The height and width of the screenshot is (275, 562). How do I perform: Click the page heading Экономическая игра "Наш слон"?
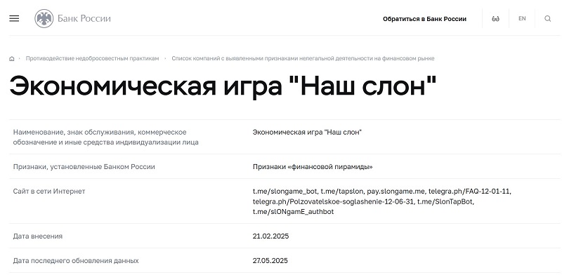coord(223,86)
